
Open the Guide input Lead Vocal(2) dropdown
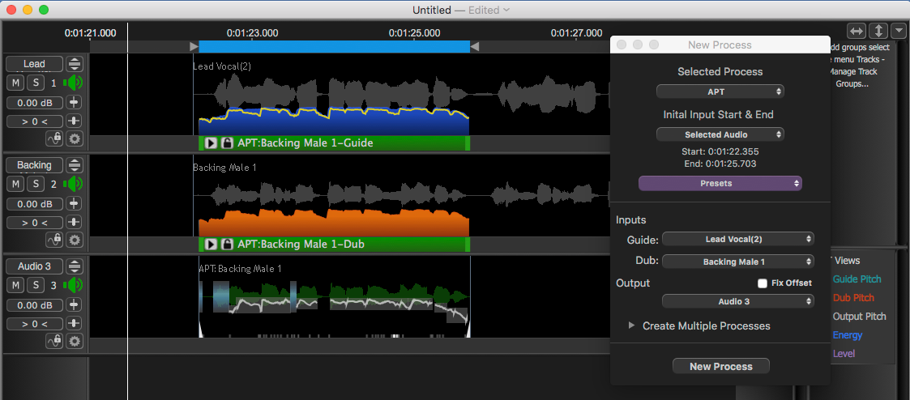737,239
